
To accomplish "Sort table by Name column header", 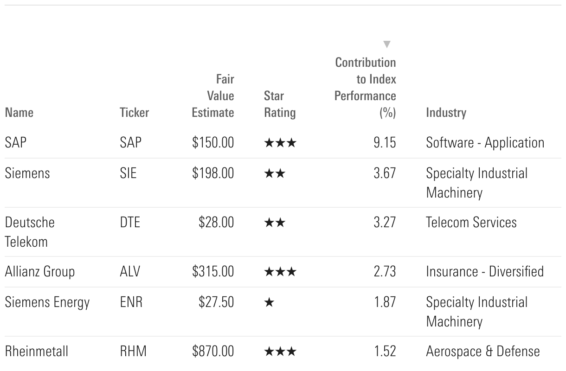I will (x=19, y=112).
